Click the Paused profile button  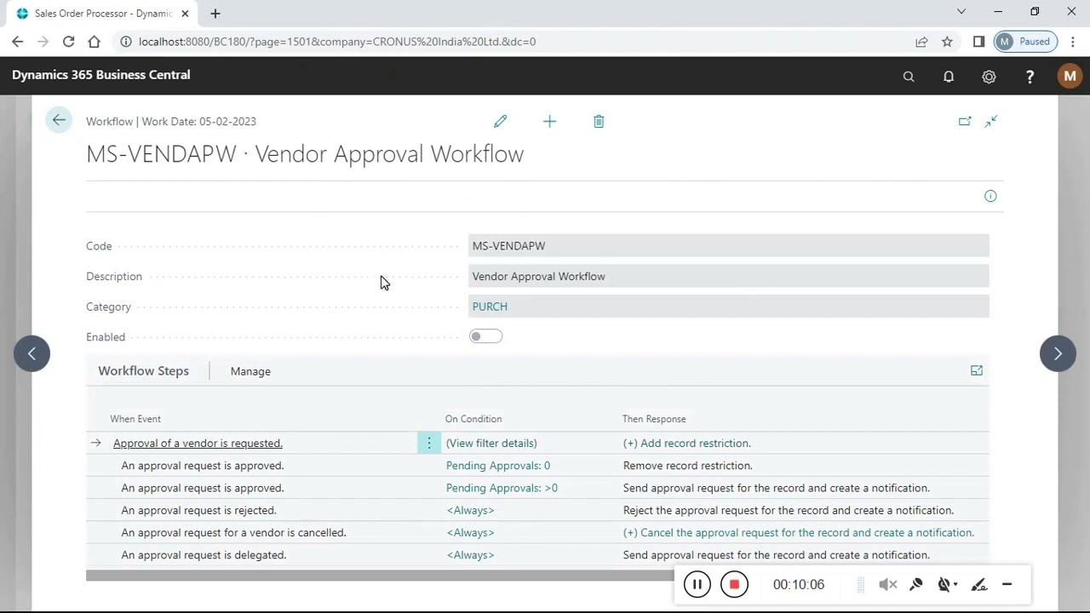click(x=1025, y=41)
